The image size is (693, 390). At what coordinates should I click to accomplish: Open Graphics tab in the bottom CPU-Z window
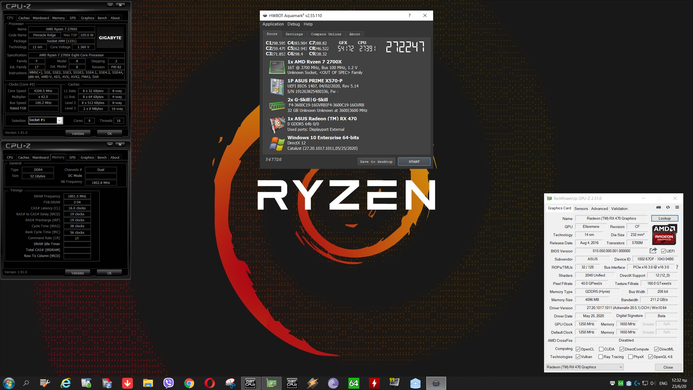click(87, 157)
